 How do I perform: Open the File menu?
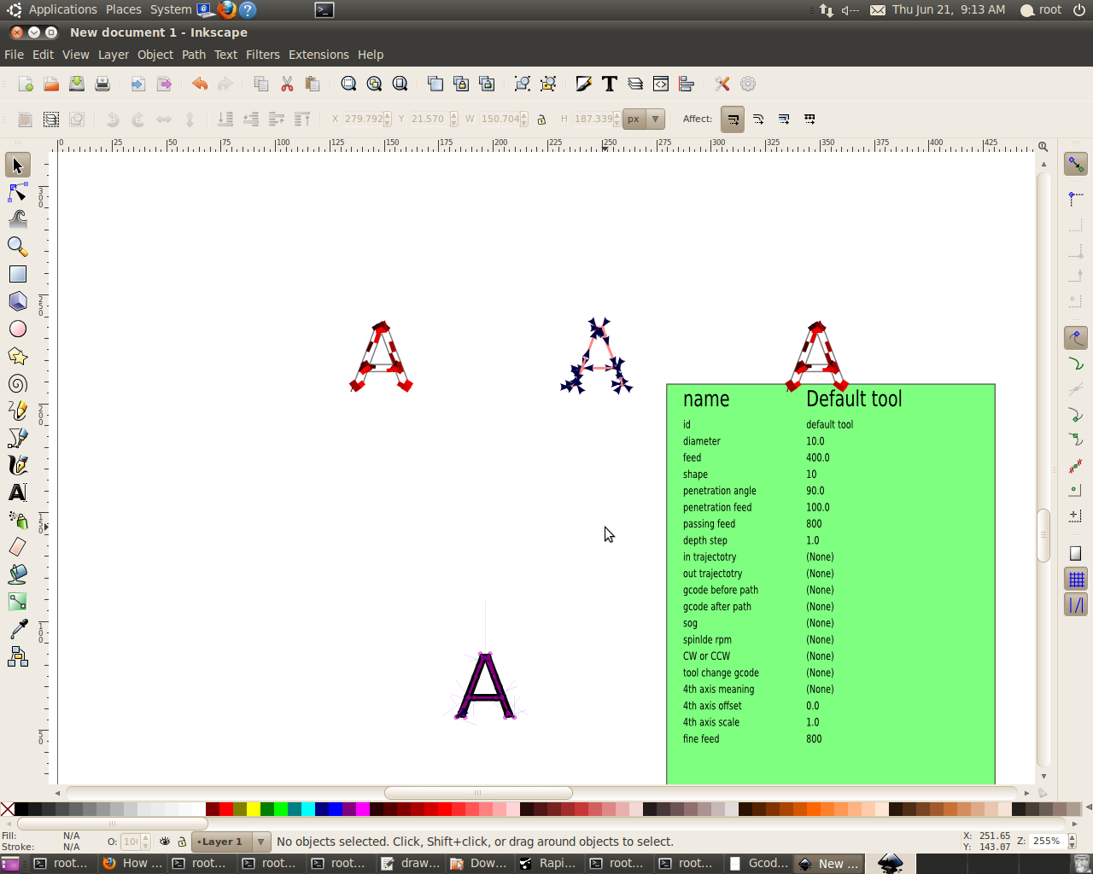coord(14,55)
